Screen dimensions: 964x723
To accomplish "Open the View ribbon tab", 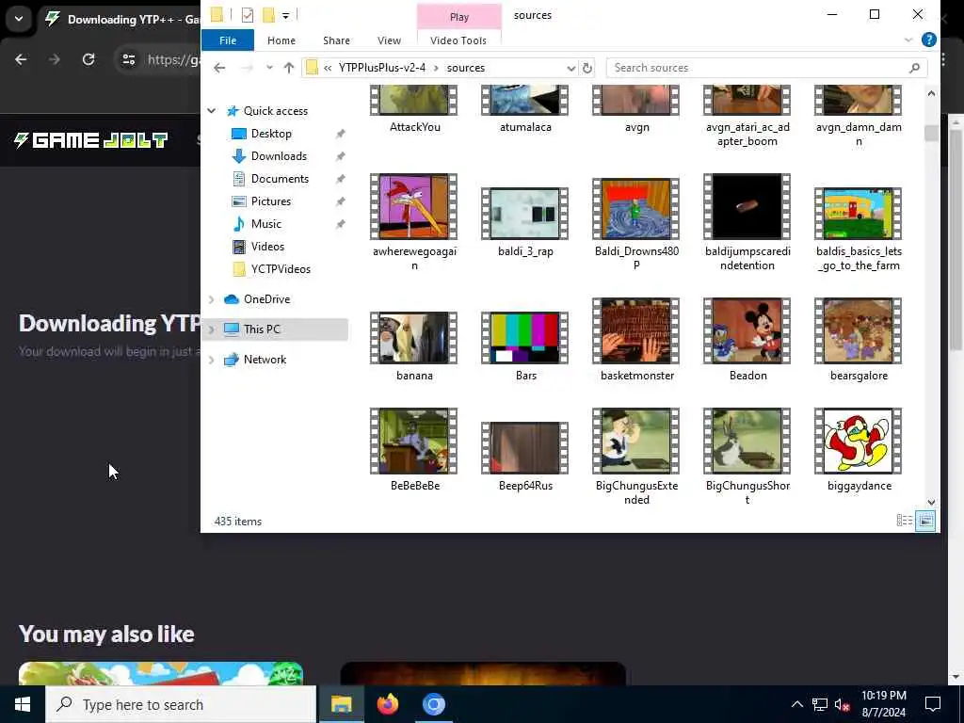I will click(389, 40).
